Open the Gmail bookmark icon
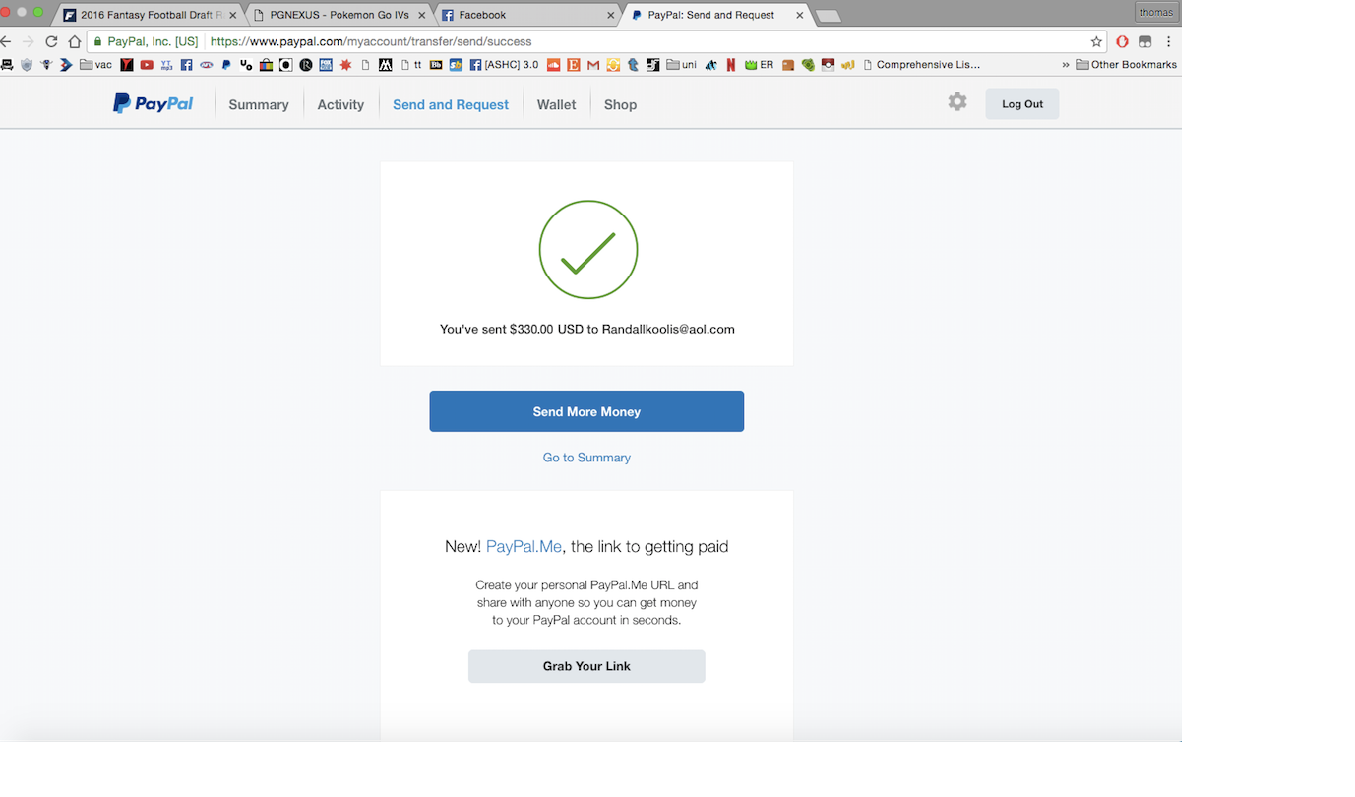Screen dimensions: 1355x797 [x=593, y=65]
